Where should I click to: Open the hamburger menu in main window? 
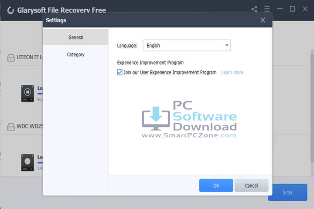click(x=267, y=9)
